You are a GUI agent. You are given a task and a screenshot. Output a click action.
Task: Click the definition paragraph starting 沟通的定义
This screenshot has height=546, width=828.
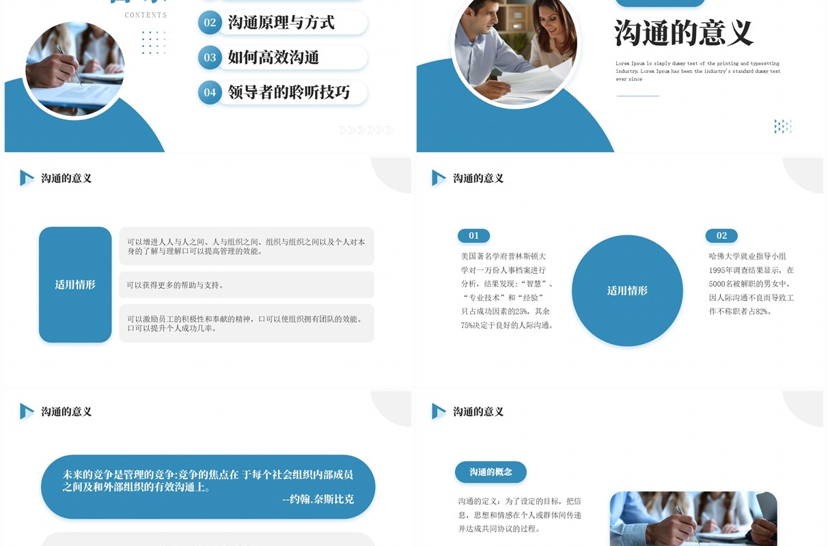(x=520, y=515)
